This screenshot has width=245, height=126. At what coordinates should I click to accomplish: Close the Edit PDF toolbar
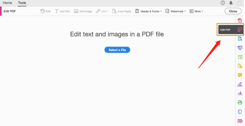233,11
